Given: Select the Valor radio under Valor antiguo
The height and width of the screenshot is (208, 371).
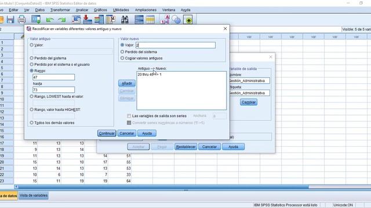Looking at the screenshot, I should (31, 45).
